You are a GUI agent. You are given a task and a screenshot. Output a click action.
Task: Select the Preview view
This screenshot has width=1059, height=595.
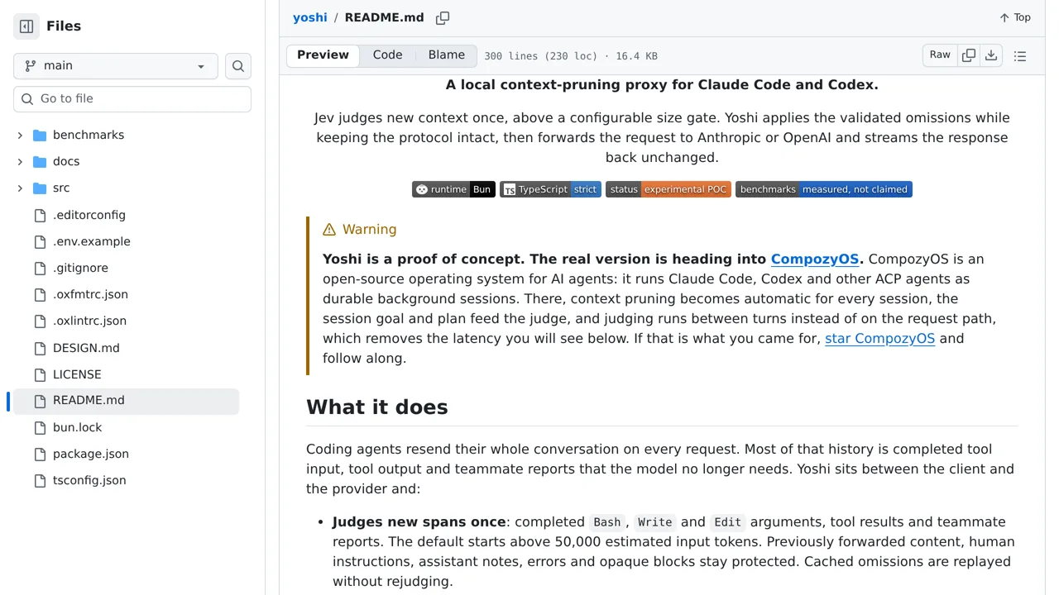coord(323,55)
